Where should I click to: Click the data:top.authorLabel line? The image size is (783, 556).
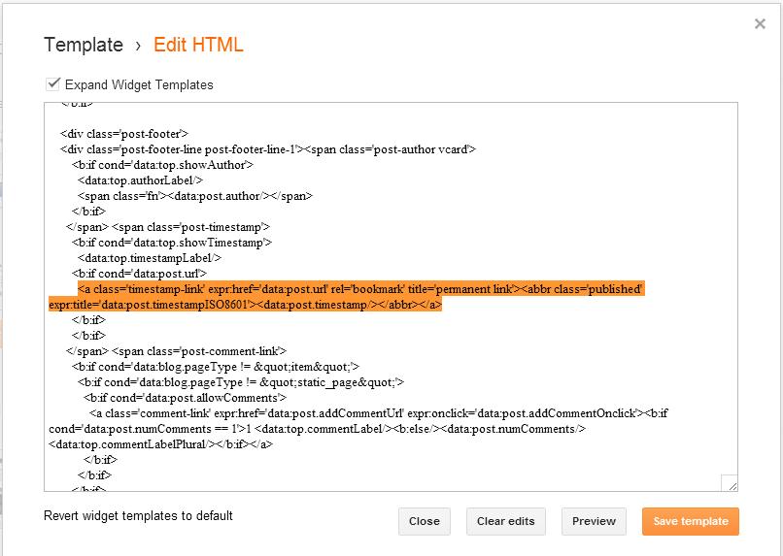coord(140,180)
